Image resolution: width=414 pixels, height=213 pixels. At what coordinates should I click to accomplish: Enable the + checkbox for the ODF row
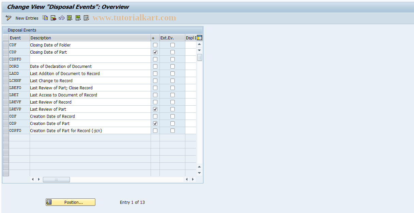(x=155, y=116)
